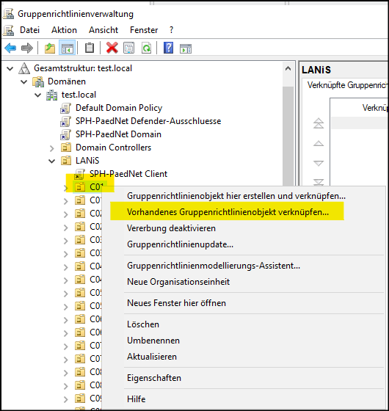The width and height of the screenshot is (389, 411).
Task: Open the ? help menu
Action: pyautogui.click(x=171, y=30)
